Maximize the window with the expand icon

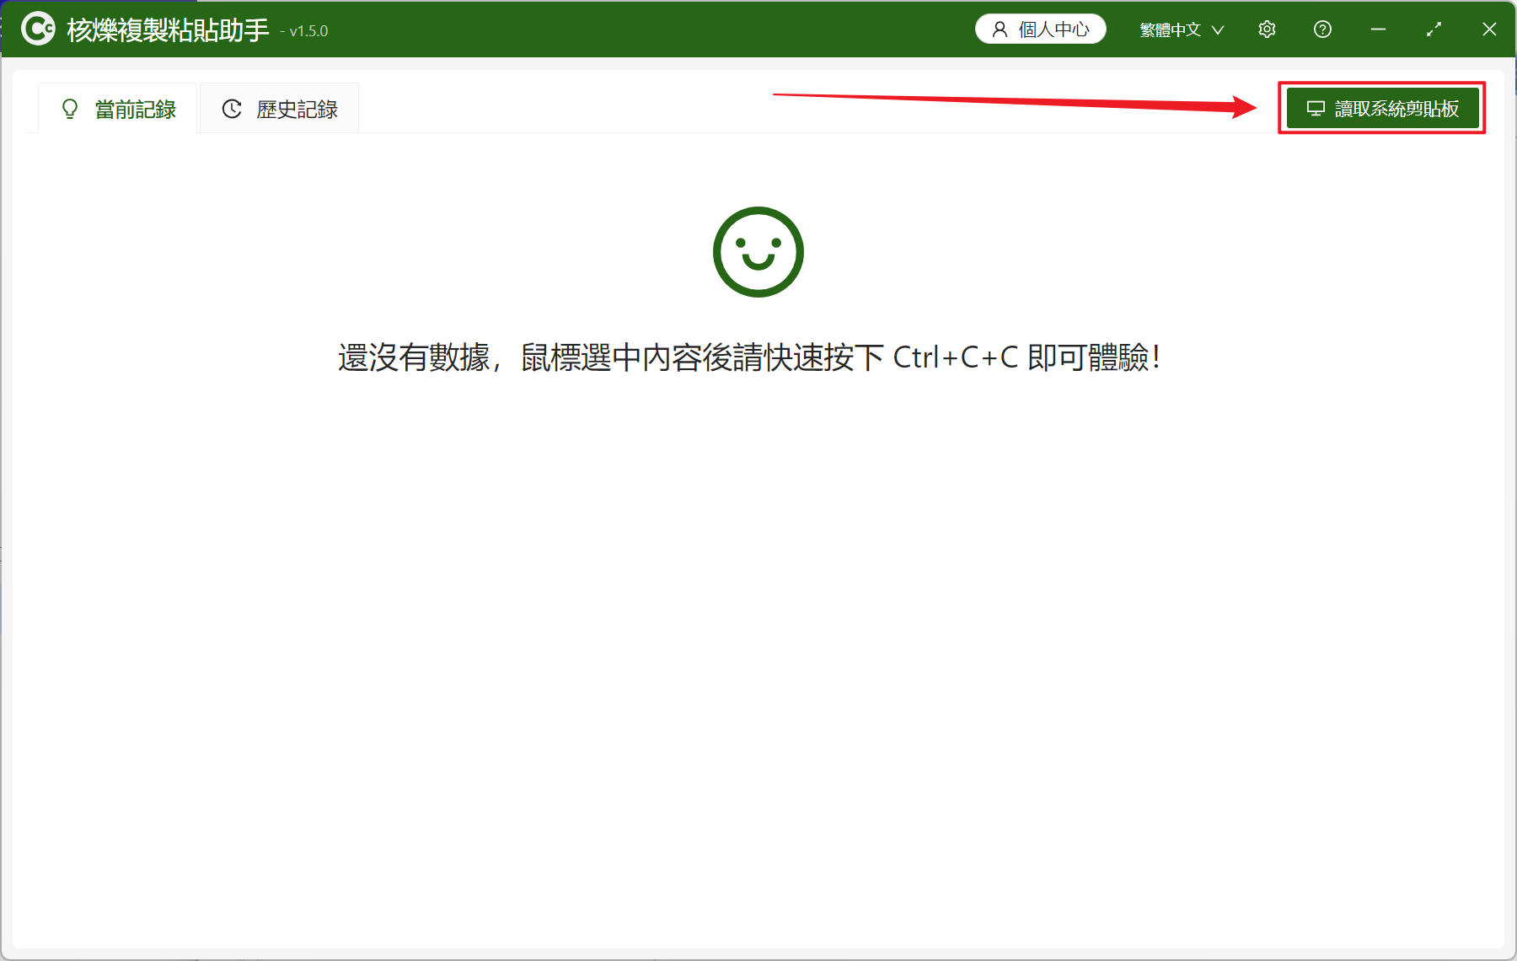pos(1434,30)
